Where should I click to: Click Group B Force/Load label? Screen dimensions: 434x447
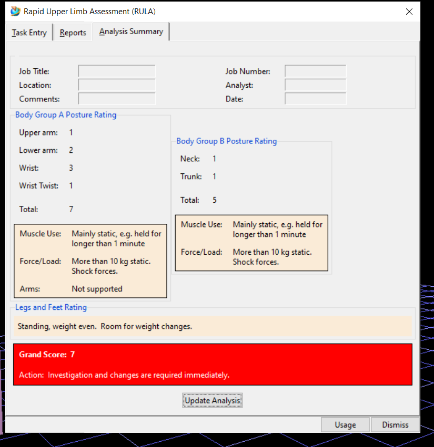pos(201,252)
